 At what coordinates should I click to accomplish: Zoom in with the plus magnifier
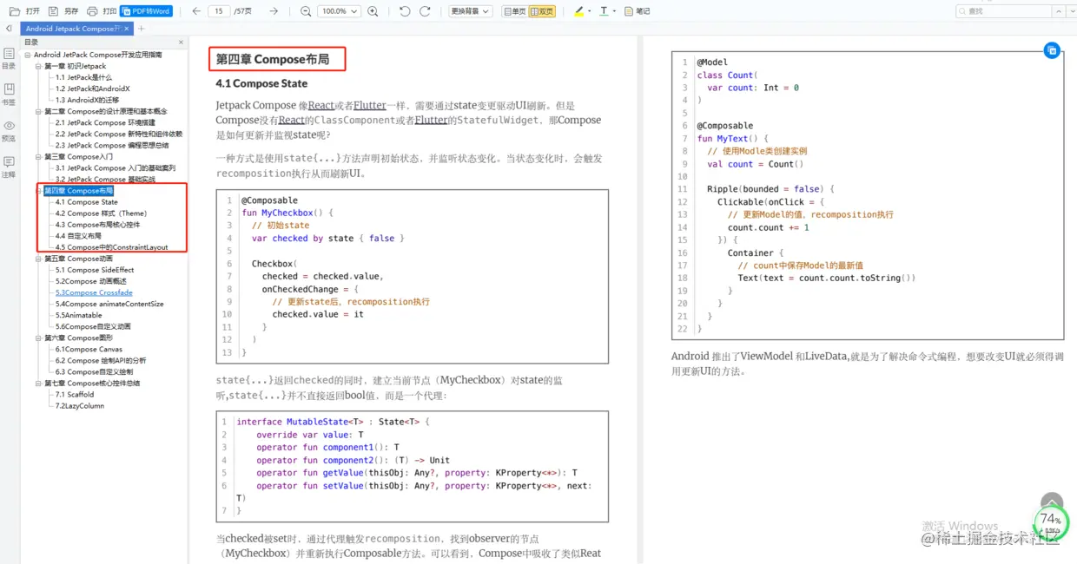click(373, 11)
